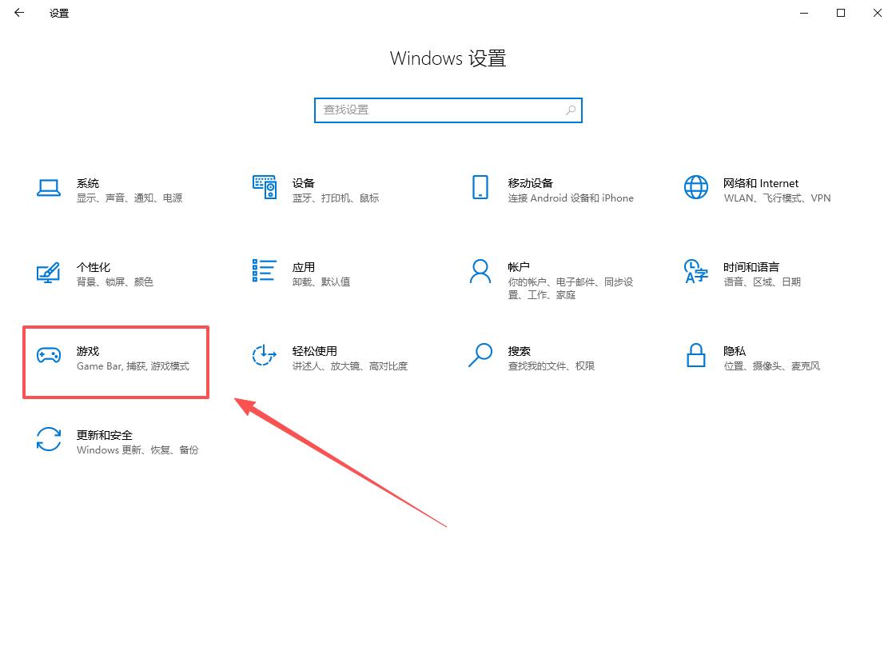The image size is (896, 671).
Task: Click the 更新和安全 refresh arrows icon
Action: point(49,439)
